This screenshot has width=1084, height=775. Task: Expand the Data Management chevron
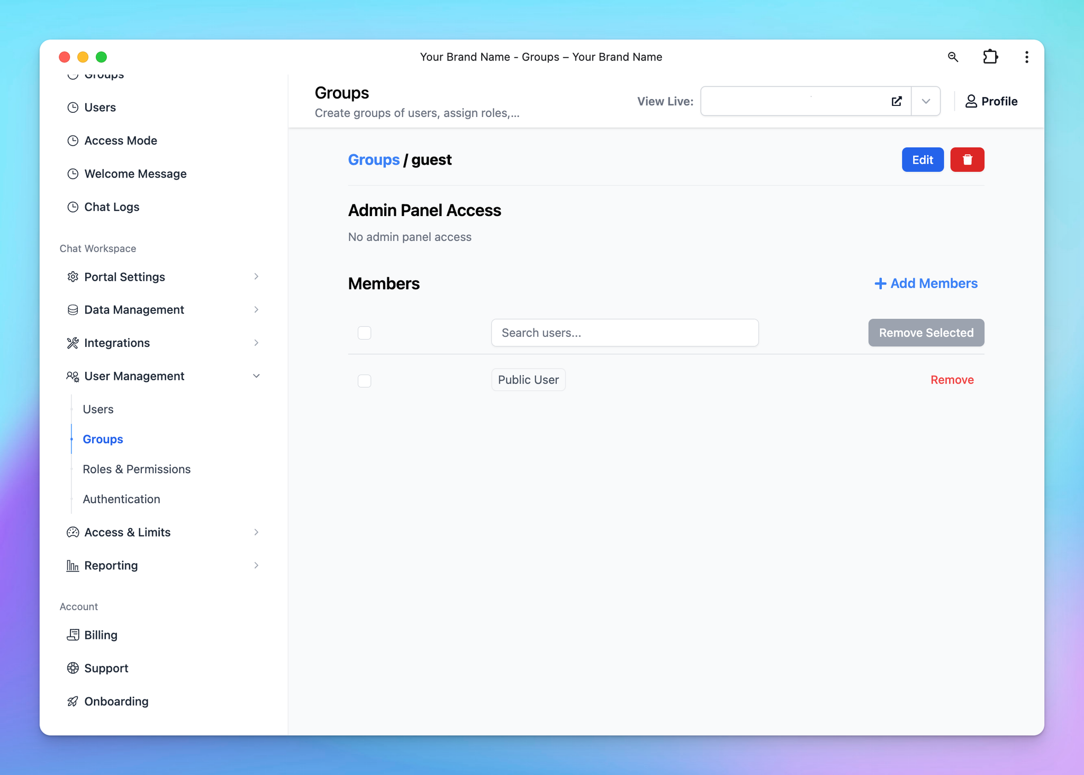tap(256, 310)
